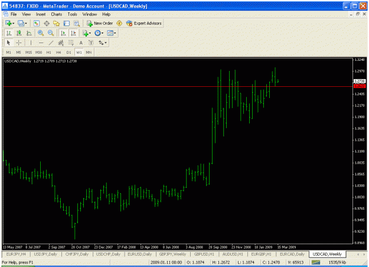The image size is (369, 267).
Task: Select the Equidistant Channel tool
Action: pyautogui.click(x=61, y=43)
